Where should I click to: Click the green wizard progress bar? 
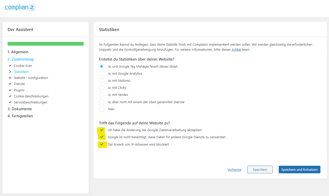coord(45,44)
